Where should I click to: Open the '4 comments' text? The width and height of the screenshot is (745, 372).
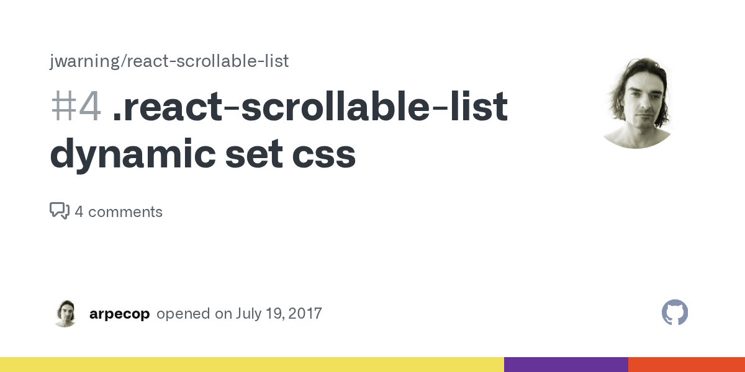pyautogui.click(x=119, y=212)
